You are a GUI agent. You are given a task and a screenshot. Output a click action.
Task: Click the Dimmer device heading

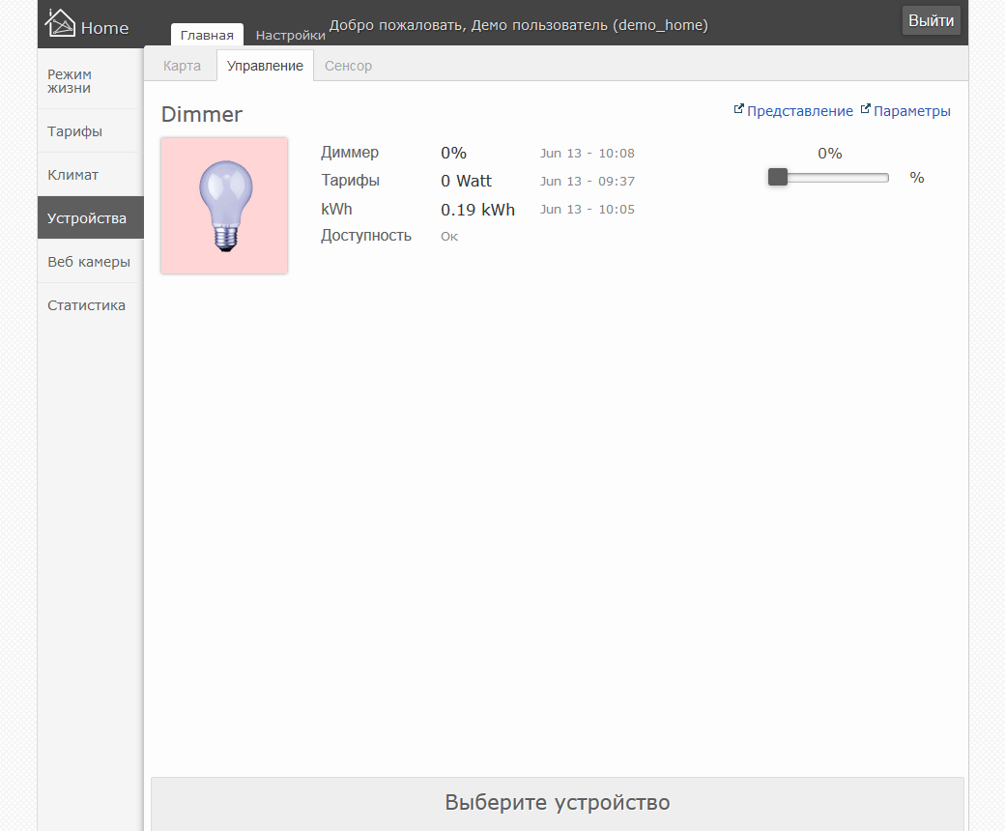click(x=201, y=114)
